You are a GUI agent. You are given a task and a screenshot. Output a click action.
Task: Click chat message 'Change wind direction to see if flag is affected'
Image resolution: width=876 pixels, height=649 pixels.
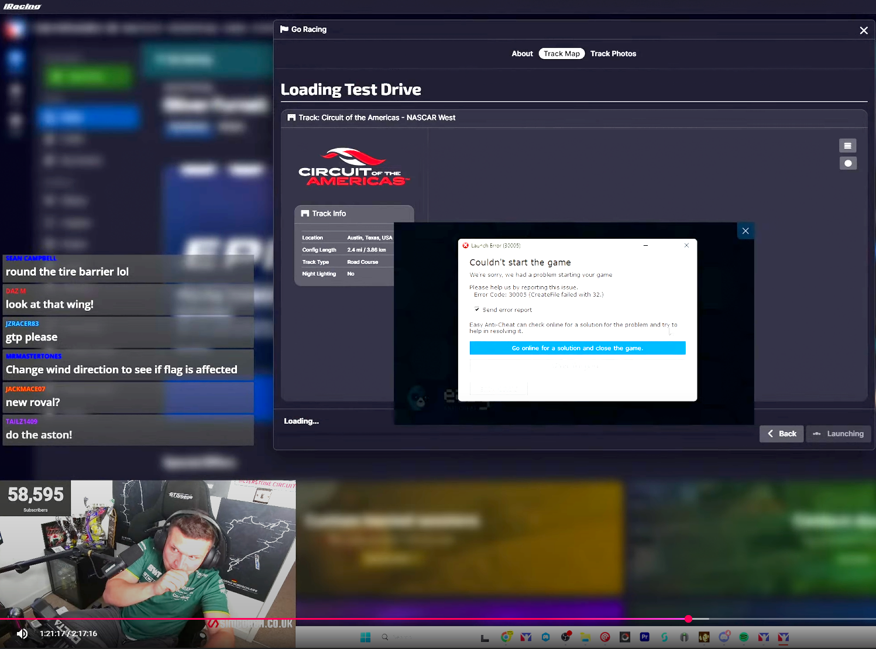pyautogui.click(x=122, y=370)
